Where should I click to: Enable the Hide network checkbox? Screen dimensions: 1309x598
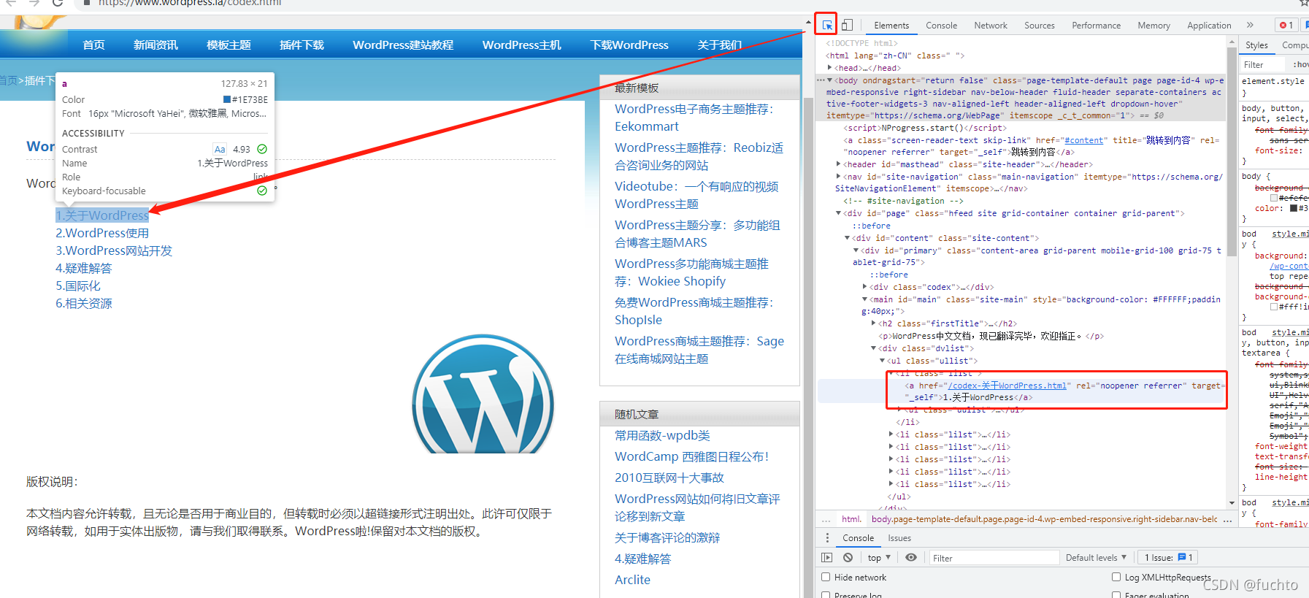pyautogui.click(x=826, y=577)
